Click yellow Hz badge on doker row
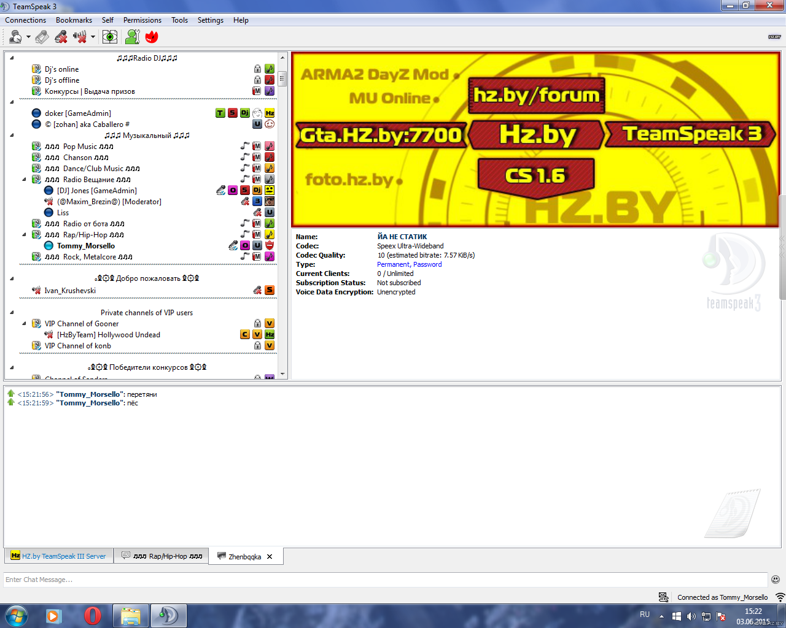Screen dimensions: 786x628 click(270, 113)
